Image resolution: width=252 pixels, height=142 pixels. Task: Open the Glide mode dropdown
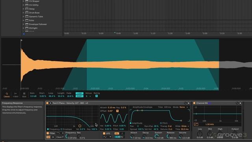coord(185,126)
